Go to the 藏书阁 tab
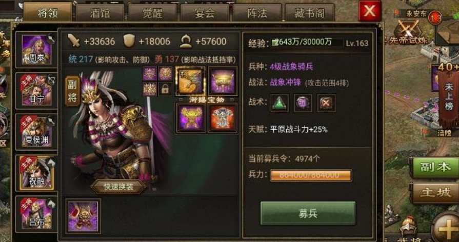 (310, 13)
